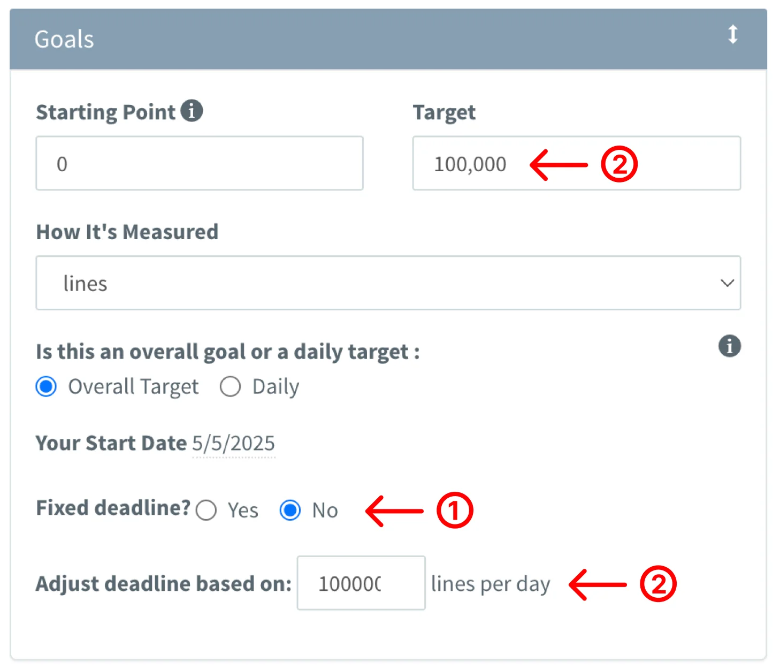Choose Yes for Fixed deadline
Screen dimensions: 780x670
207,510
